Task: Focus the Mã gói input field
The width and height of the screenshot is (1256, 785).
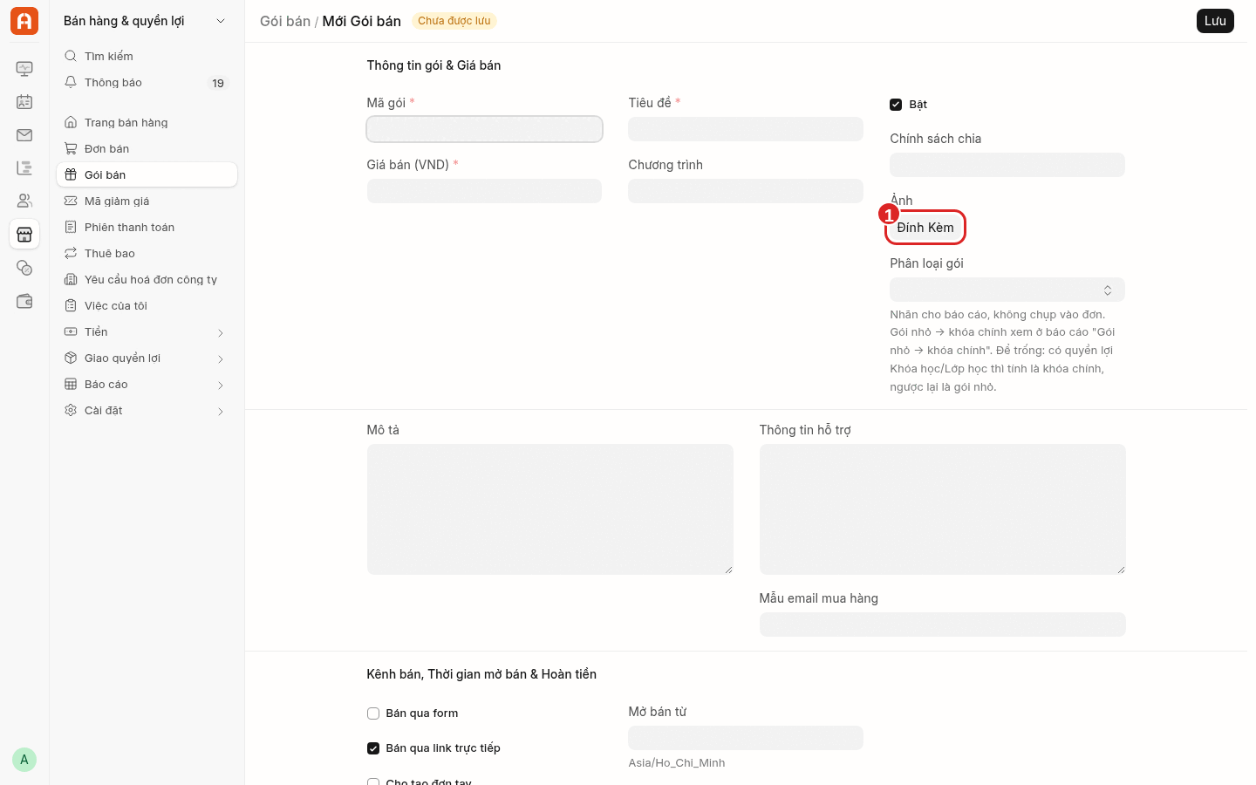Action: pyautogui.click(x=484, y=129)
